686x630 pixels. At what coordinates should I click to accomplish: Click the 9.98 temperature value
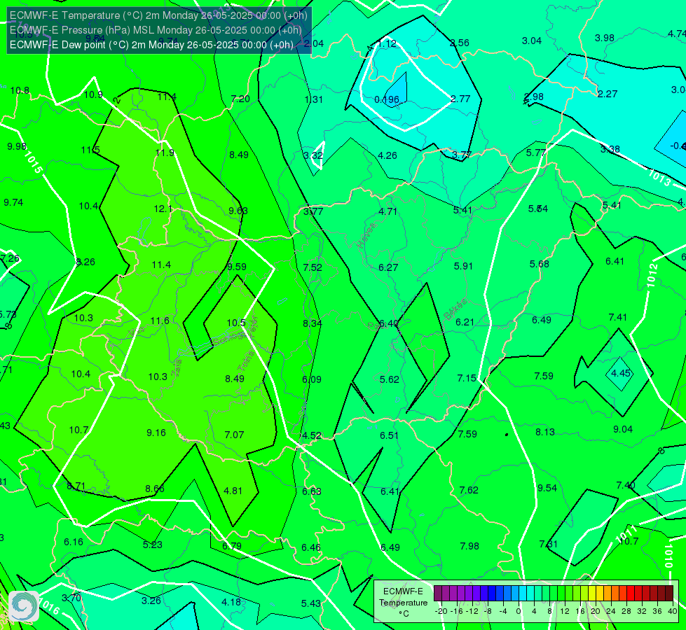tap(17, 146)
